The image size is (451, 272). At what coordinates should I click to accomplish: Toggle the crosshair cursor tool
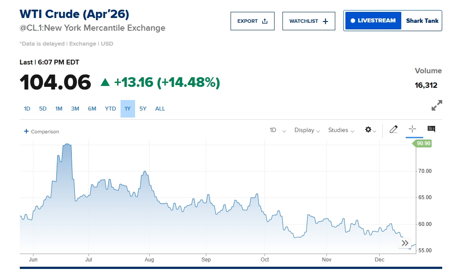click(412, 129)
